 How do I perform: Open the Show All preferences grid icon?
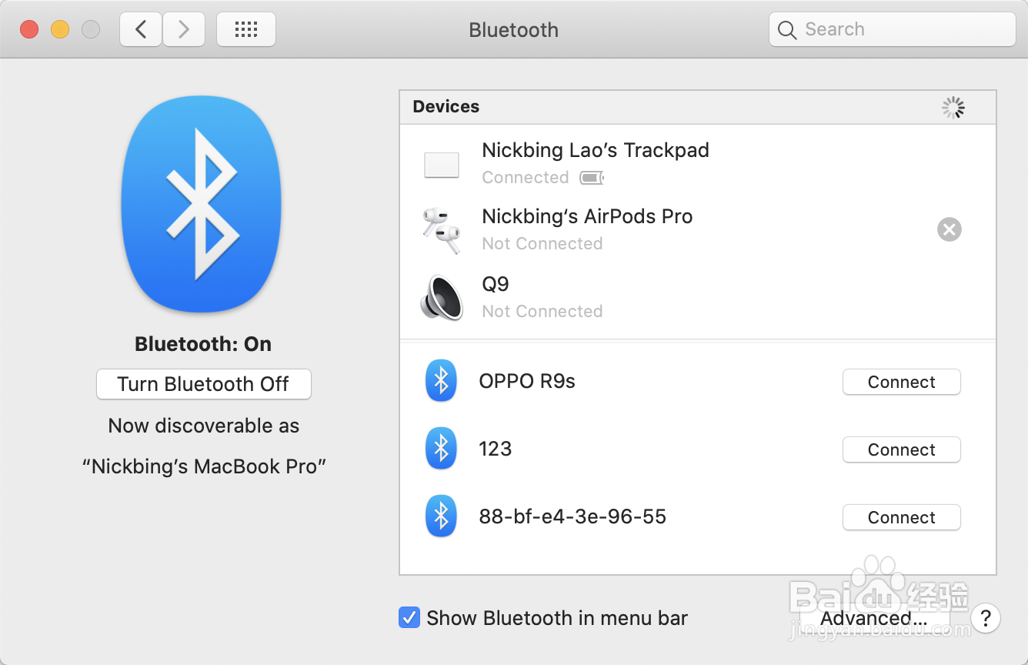point(245,28)
